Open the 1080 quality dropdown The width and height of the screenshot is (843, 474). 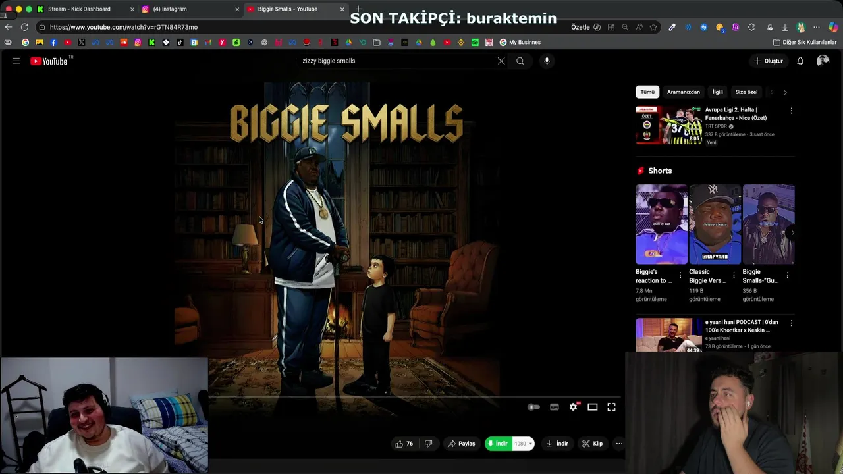[523, 444]
